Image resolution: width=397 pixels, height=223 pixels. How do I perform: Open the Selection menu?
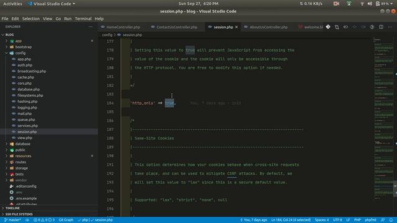click(31, 19)
